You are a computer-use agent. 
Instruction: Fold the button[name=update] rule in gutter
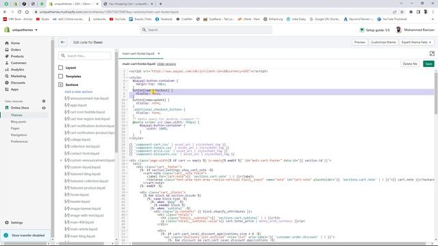127,100
